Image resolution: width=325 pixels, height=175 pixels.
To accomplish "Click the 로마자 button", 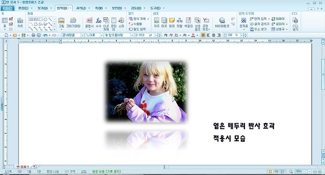I will coord(278,24).
